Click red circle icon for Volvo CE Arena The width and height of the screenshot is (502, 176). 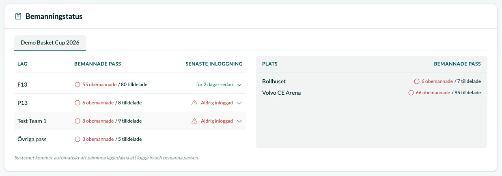tap(411, 93)
